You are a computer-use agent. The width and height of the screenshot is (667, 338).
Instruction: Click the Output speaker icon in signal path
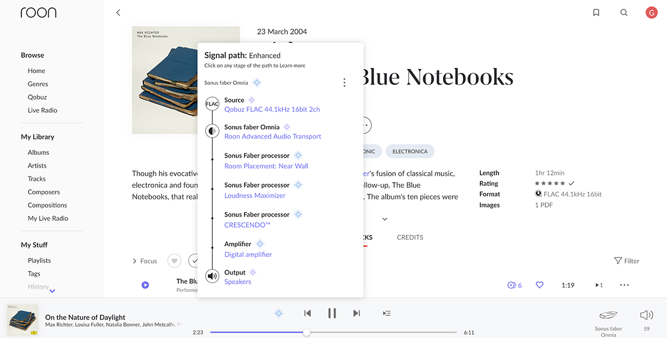pos(212,276)
